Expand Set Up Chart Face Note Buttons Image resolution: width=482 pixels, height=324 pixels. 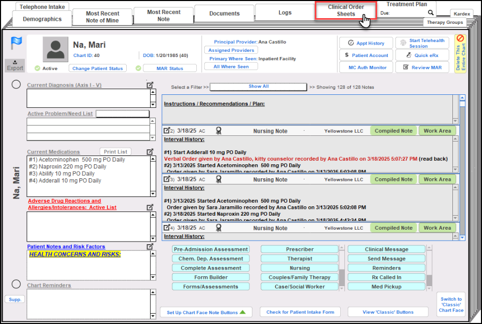coord(206,312)
